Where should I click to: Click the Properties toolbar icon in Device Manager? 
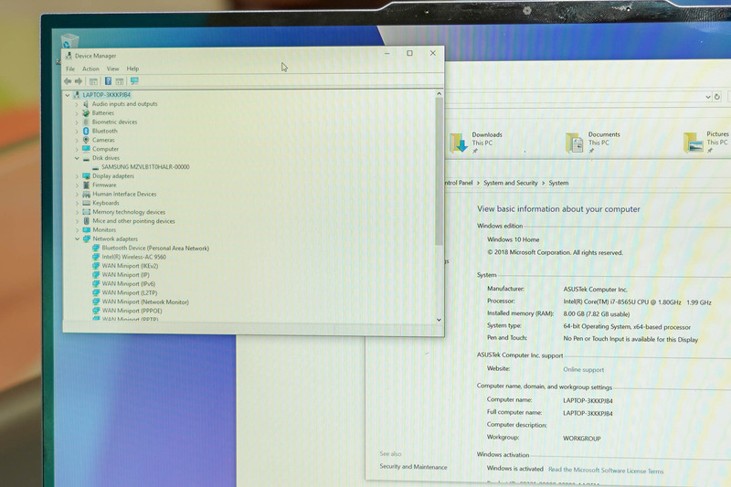tap(120, 81)
